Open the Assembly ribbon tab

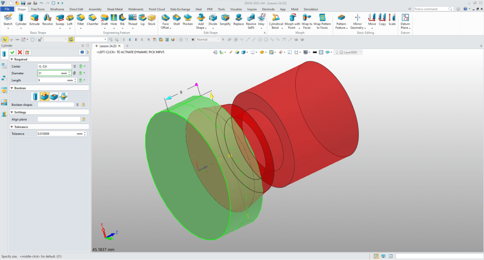pos(95,9)
